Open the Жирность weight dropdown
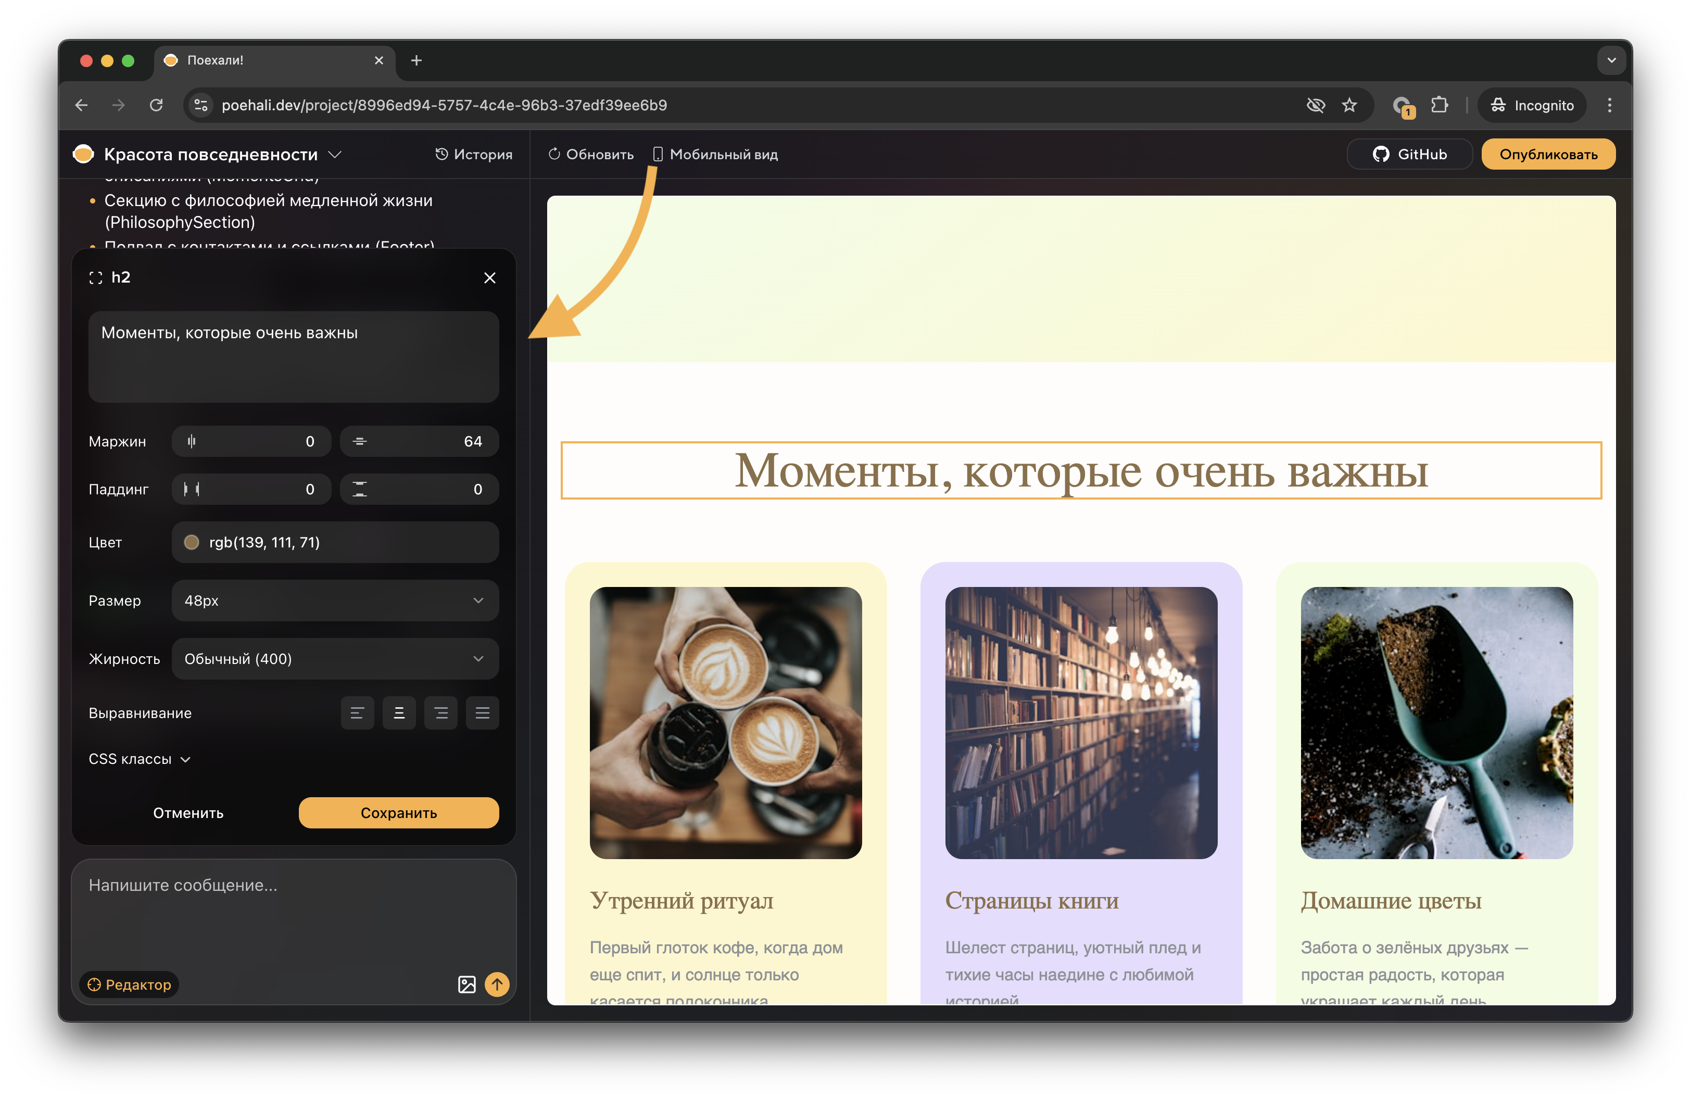1691x1099 pixels. tap(335, 659)
